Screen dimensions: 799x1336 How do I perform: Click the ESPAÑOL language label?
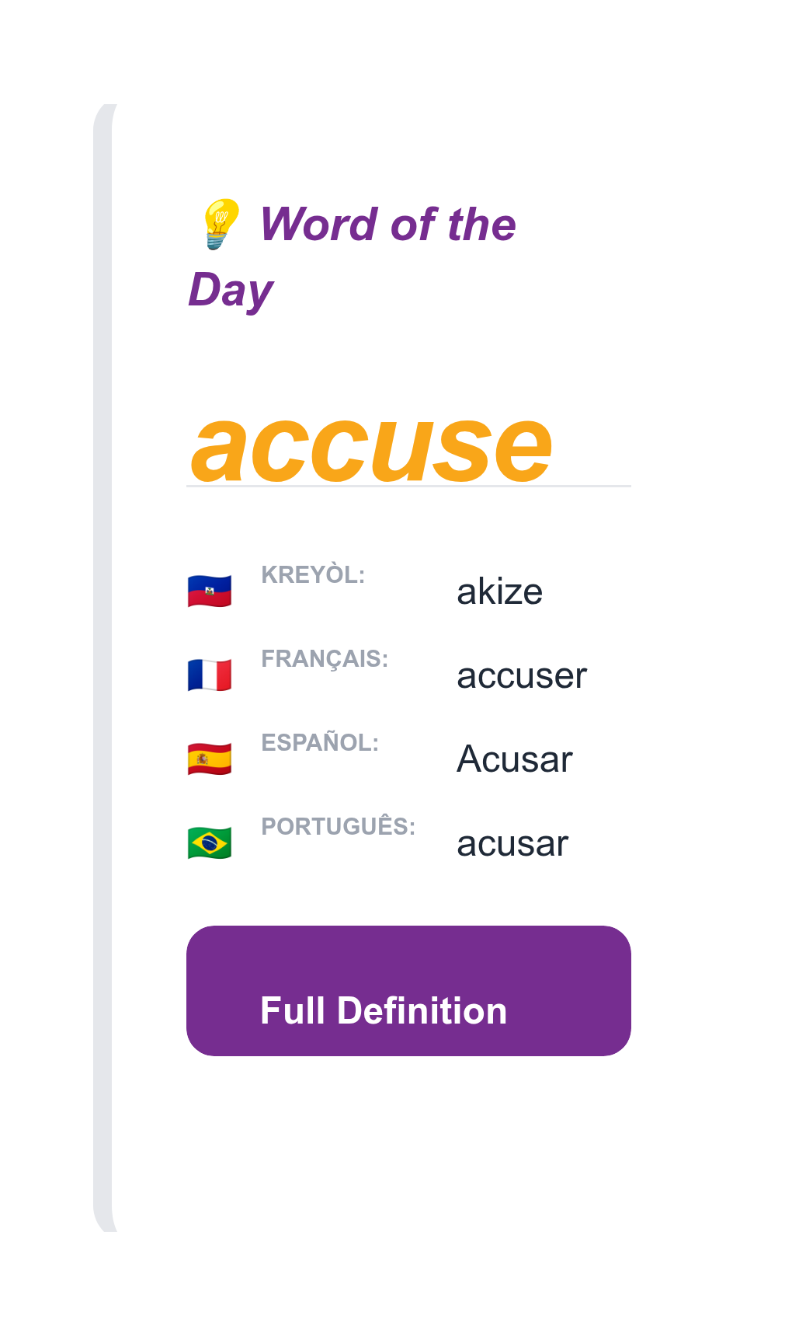point(321,741)
